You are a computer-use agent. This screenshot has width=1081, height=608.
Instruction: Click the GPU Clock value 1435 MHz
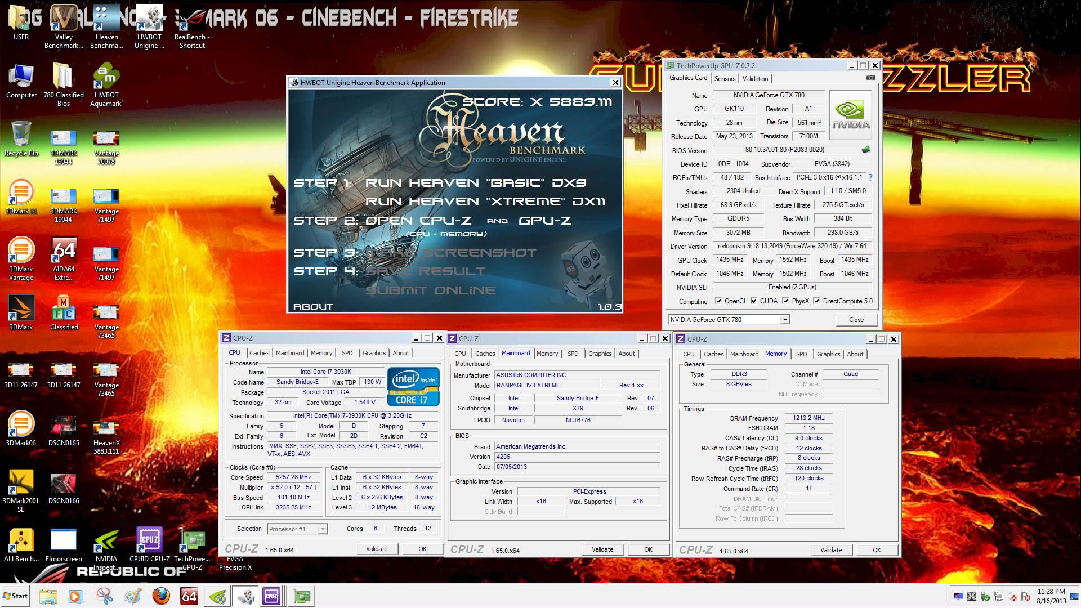coord(730,260)
